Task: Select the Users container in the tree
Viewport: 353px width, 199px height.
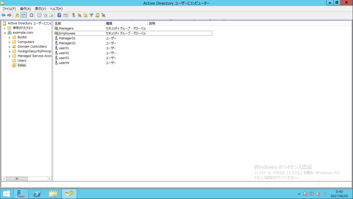Action: click(x=22, y=61)
